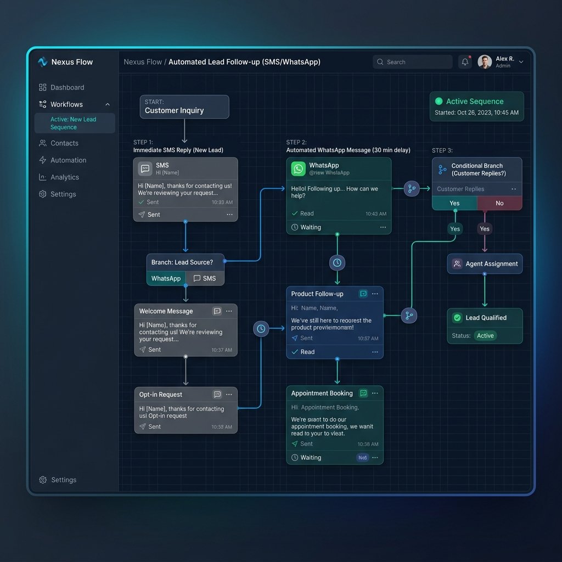Screen dimensions: 562x562
Task: Click the Agent Assignment person icon
Action: pyautogui.click(x=457, y=264)
